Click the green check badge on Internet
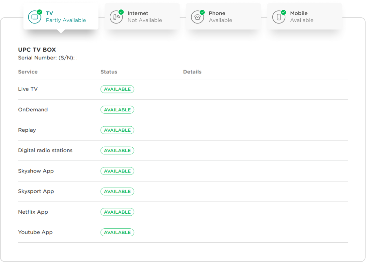The width and height of the screenshot is (366, 262). point(121,12)
